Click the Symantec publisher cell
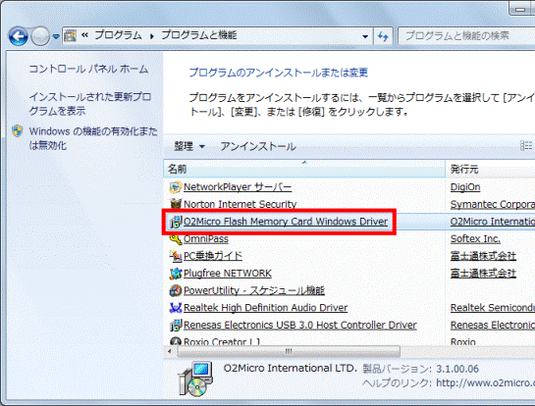 click(x=493, y=204)
